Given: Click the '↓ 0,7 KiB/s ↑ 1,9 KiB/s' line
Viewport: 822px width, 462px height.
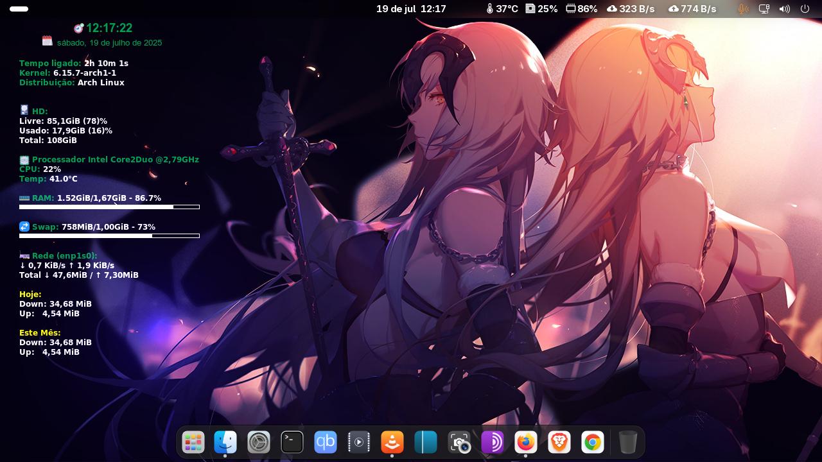Looking at the screenshot, I should click(x=67, y=266).
